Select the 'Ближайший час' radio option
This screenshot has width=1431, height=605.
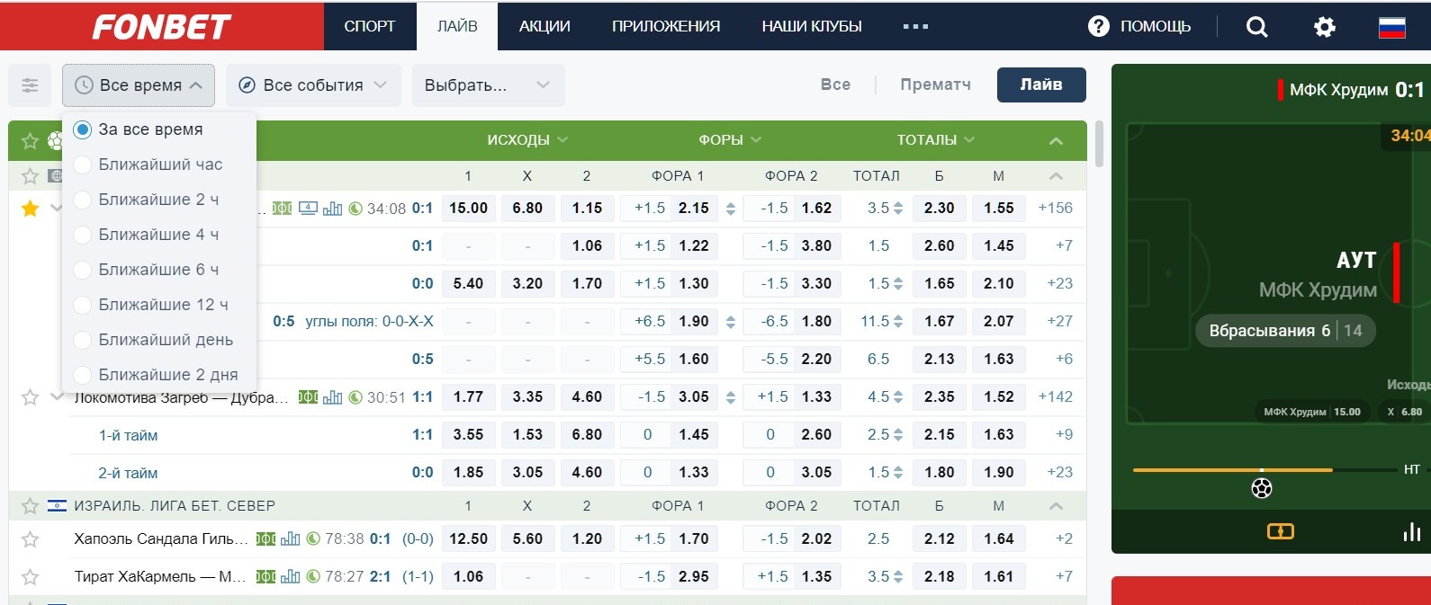82,165
